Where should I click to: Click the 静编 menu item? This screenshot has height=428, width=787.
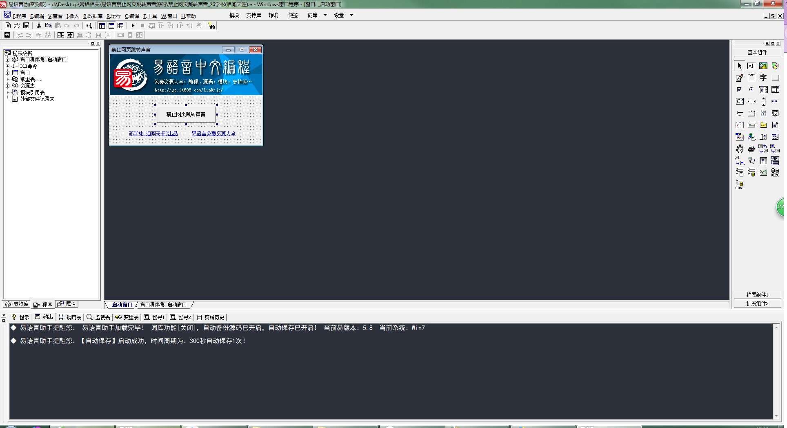coord(273,16)
